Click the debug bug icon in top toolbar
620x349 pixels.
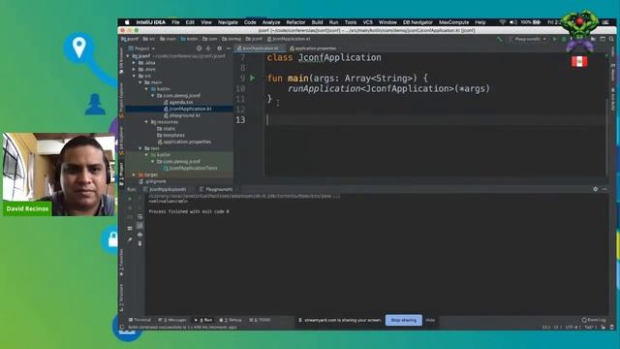coord(564,39)
